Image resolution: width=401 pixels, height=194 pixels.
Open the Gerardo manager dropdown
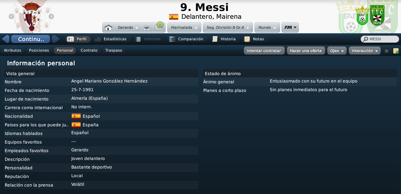[128, 28]
